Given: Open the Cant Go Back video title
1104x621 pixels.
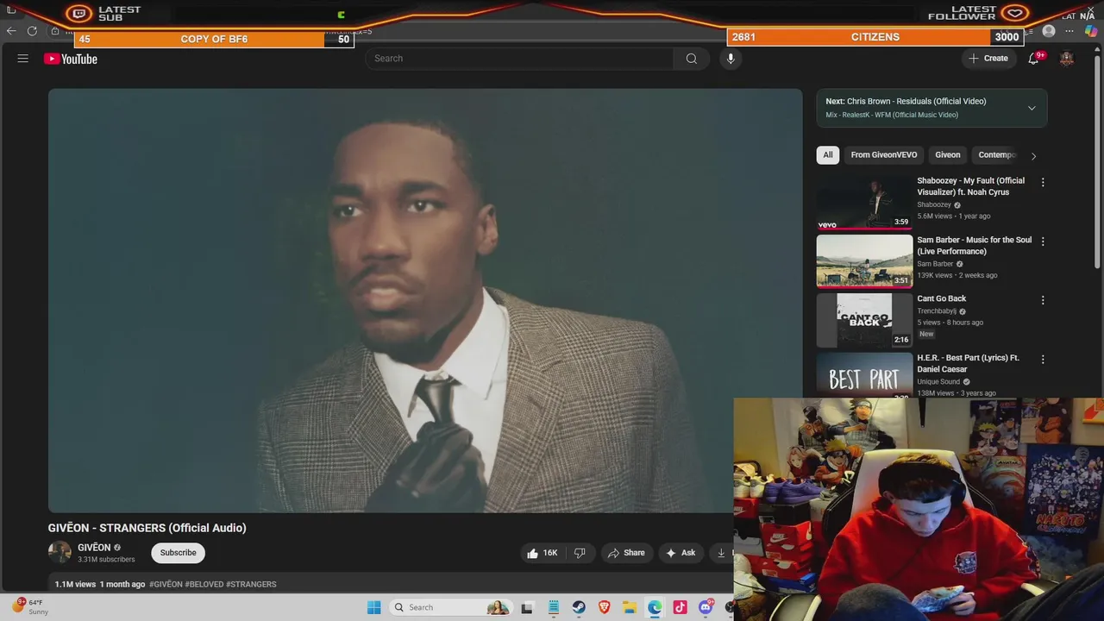Looking at the screenshot, I should coord(941,298).
